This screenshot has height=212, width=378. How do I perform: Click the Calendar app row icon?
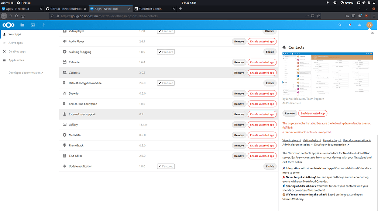(64, 62)
